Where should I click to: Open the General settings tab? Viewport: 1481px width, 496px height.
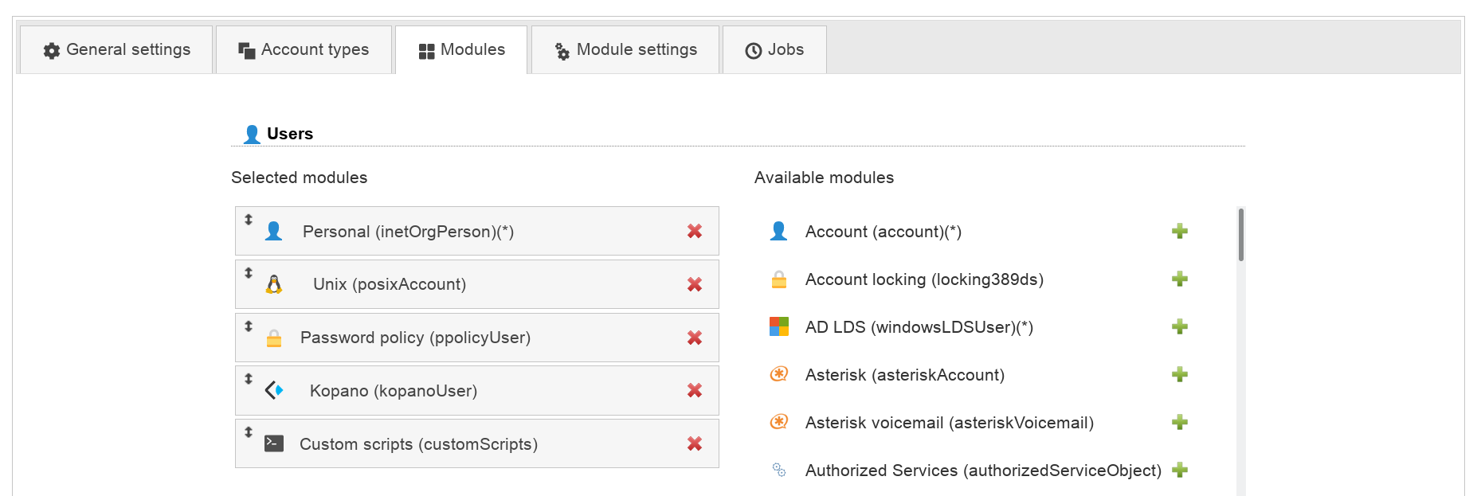tap(117, 50)
